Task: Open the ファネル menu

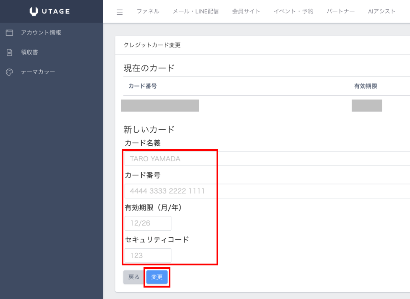Action: point(148,11)
